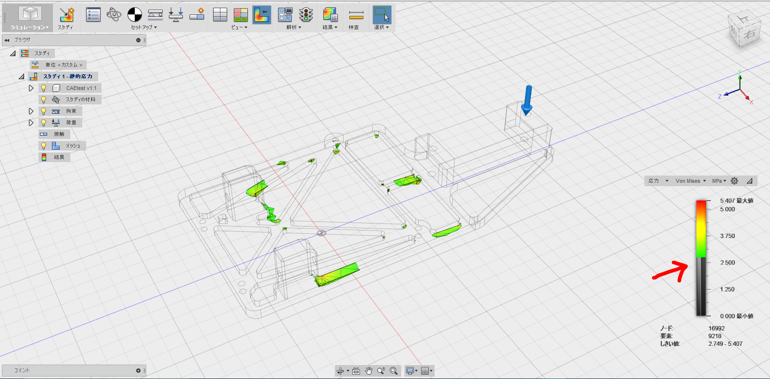Expand the CAEtest v1:1 tree node
The image size is (770, 379).
[31, 88]
